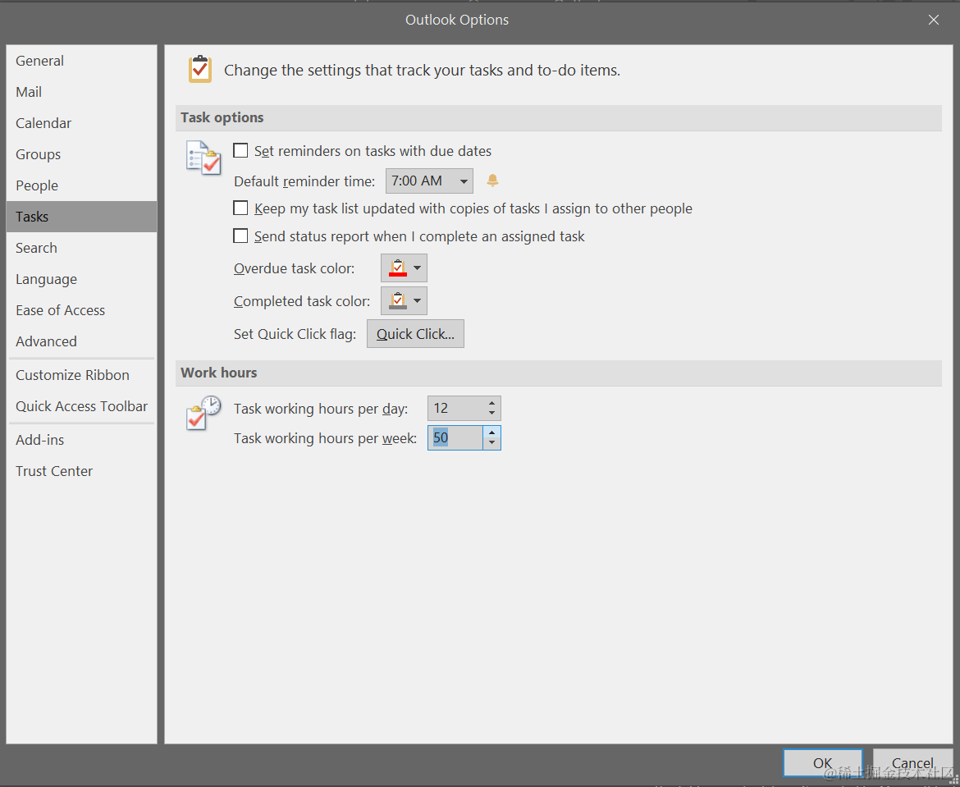This screenshot has height=787, width=960.
Task: Expand the Completed task color dropdown
Action: pyautogui.click(x=417, y=300)
